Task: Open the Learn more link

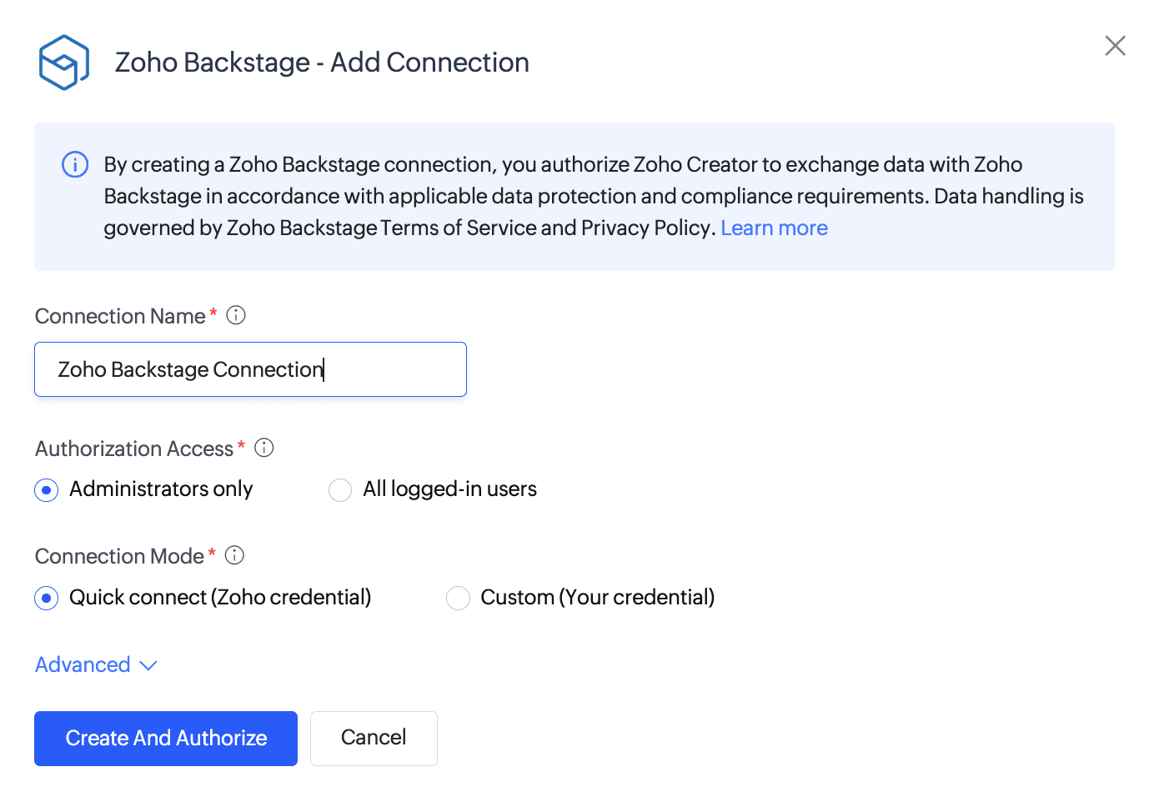Action: pyautogui.click(x=774, y=228)
